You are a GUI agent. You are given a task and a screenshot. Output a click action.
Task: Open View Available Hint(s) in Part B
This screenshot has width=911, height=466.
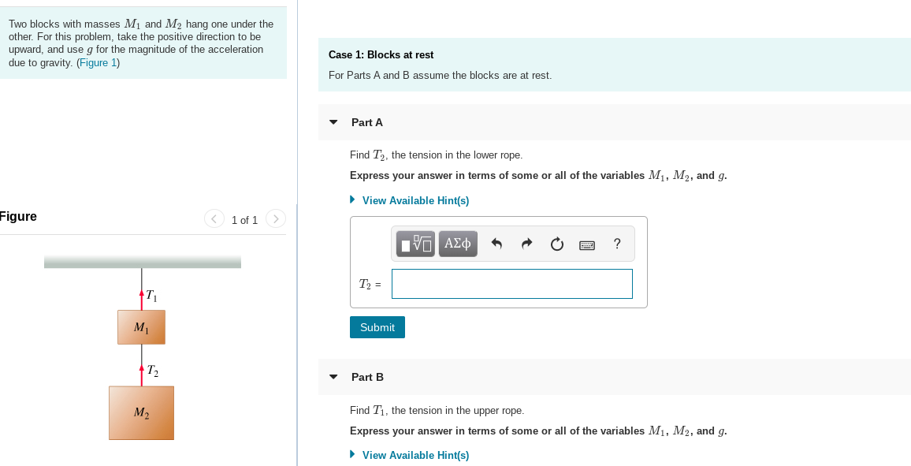415,455
